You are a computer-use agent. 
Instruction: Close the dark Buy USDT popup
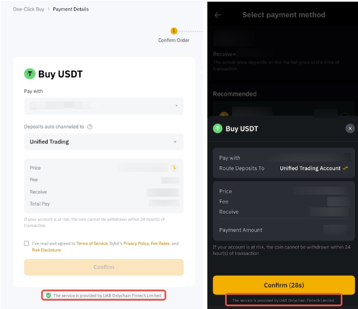[x=350, y=128]
